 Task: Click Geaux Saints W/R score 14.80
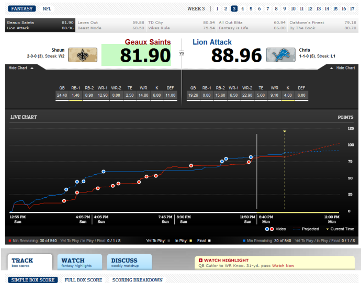(x=143, y=95)
